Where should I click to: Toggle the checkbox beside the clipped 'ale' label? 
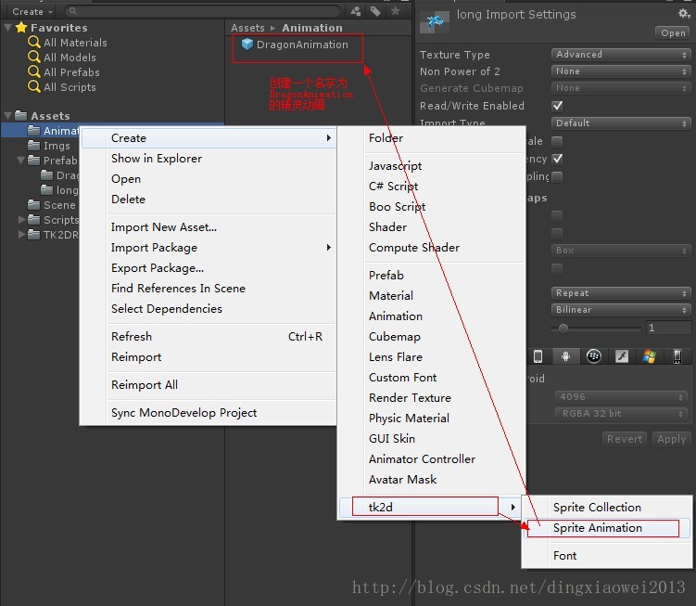coord(557,141)
